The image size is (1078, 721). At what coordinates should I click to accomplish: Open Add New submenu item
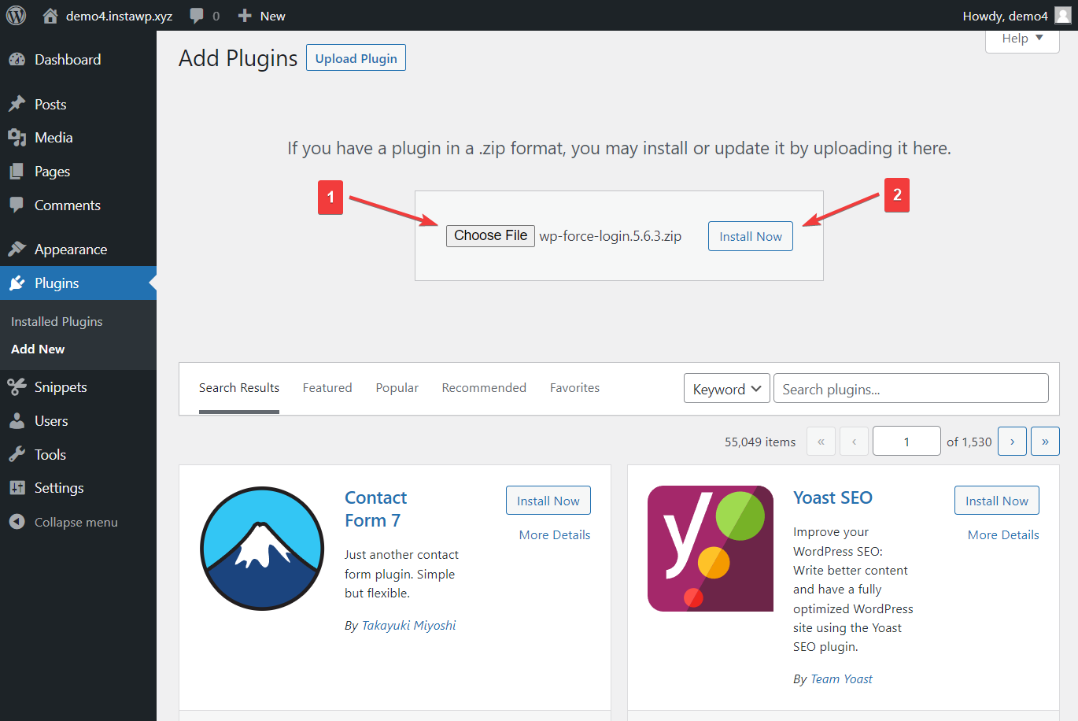pos(38,349)
